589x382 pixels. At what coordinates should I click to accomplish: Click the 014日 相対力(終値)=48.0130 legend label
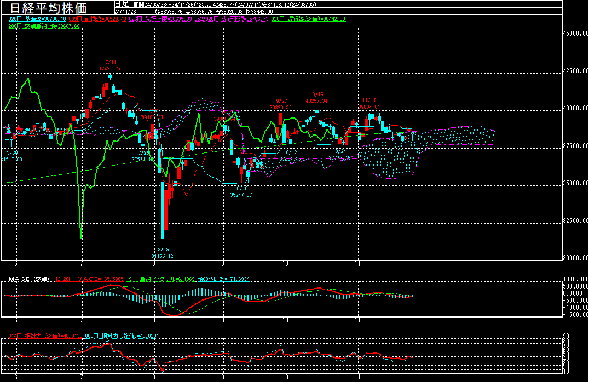[45, 336]
